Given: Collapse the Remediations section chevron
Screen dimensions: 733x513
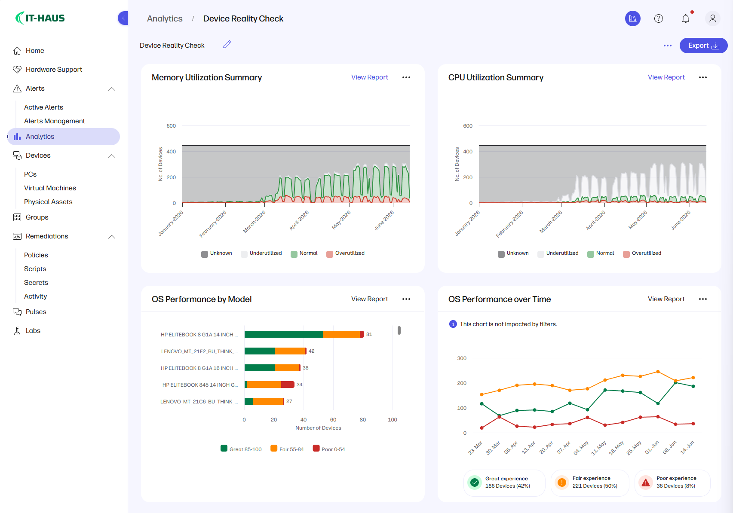Looking at the screenshot, I should coord(112,237).
